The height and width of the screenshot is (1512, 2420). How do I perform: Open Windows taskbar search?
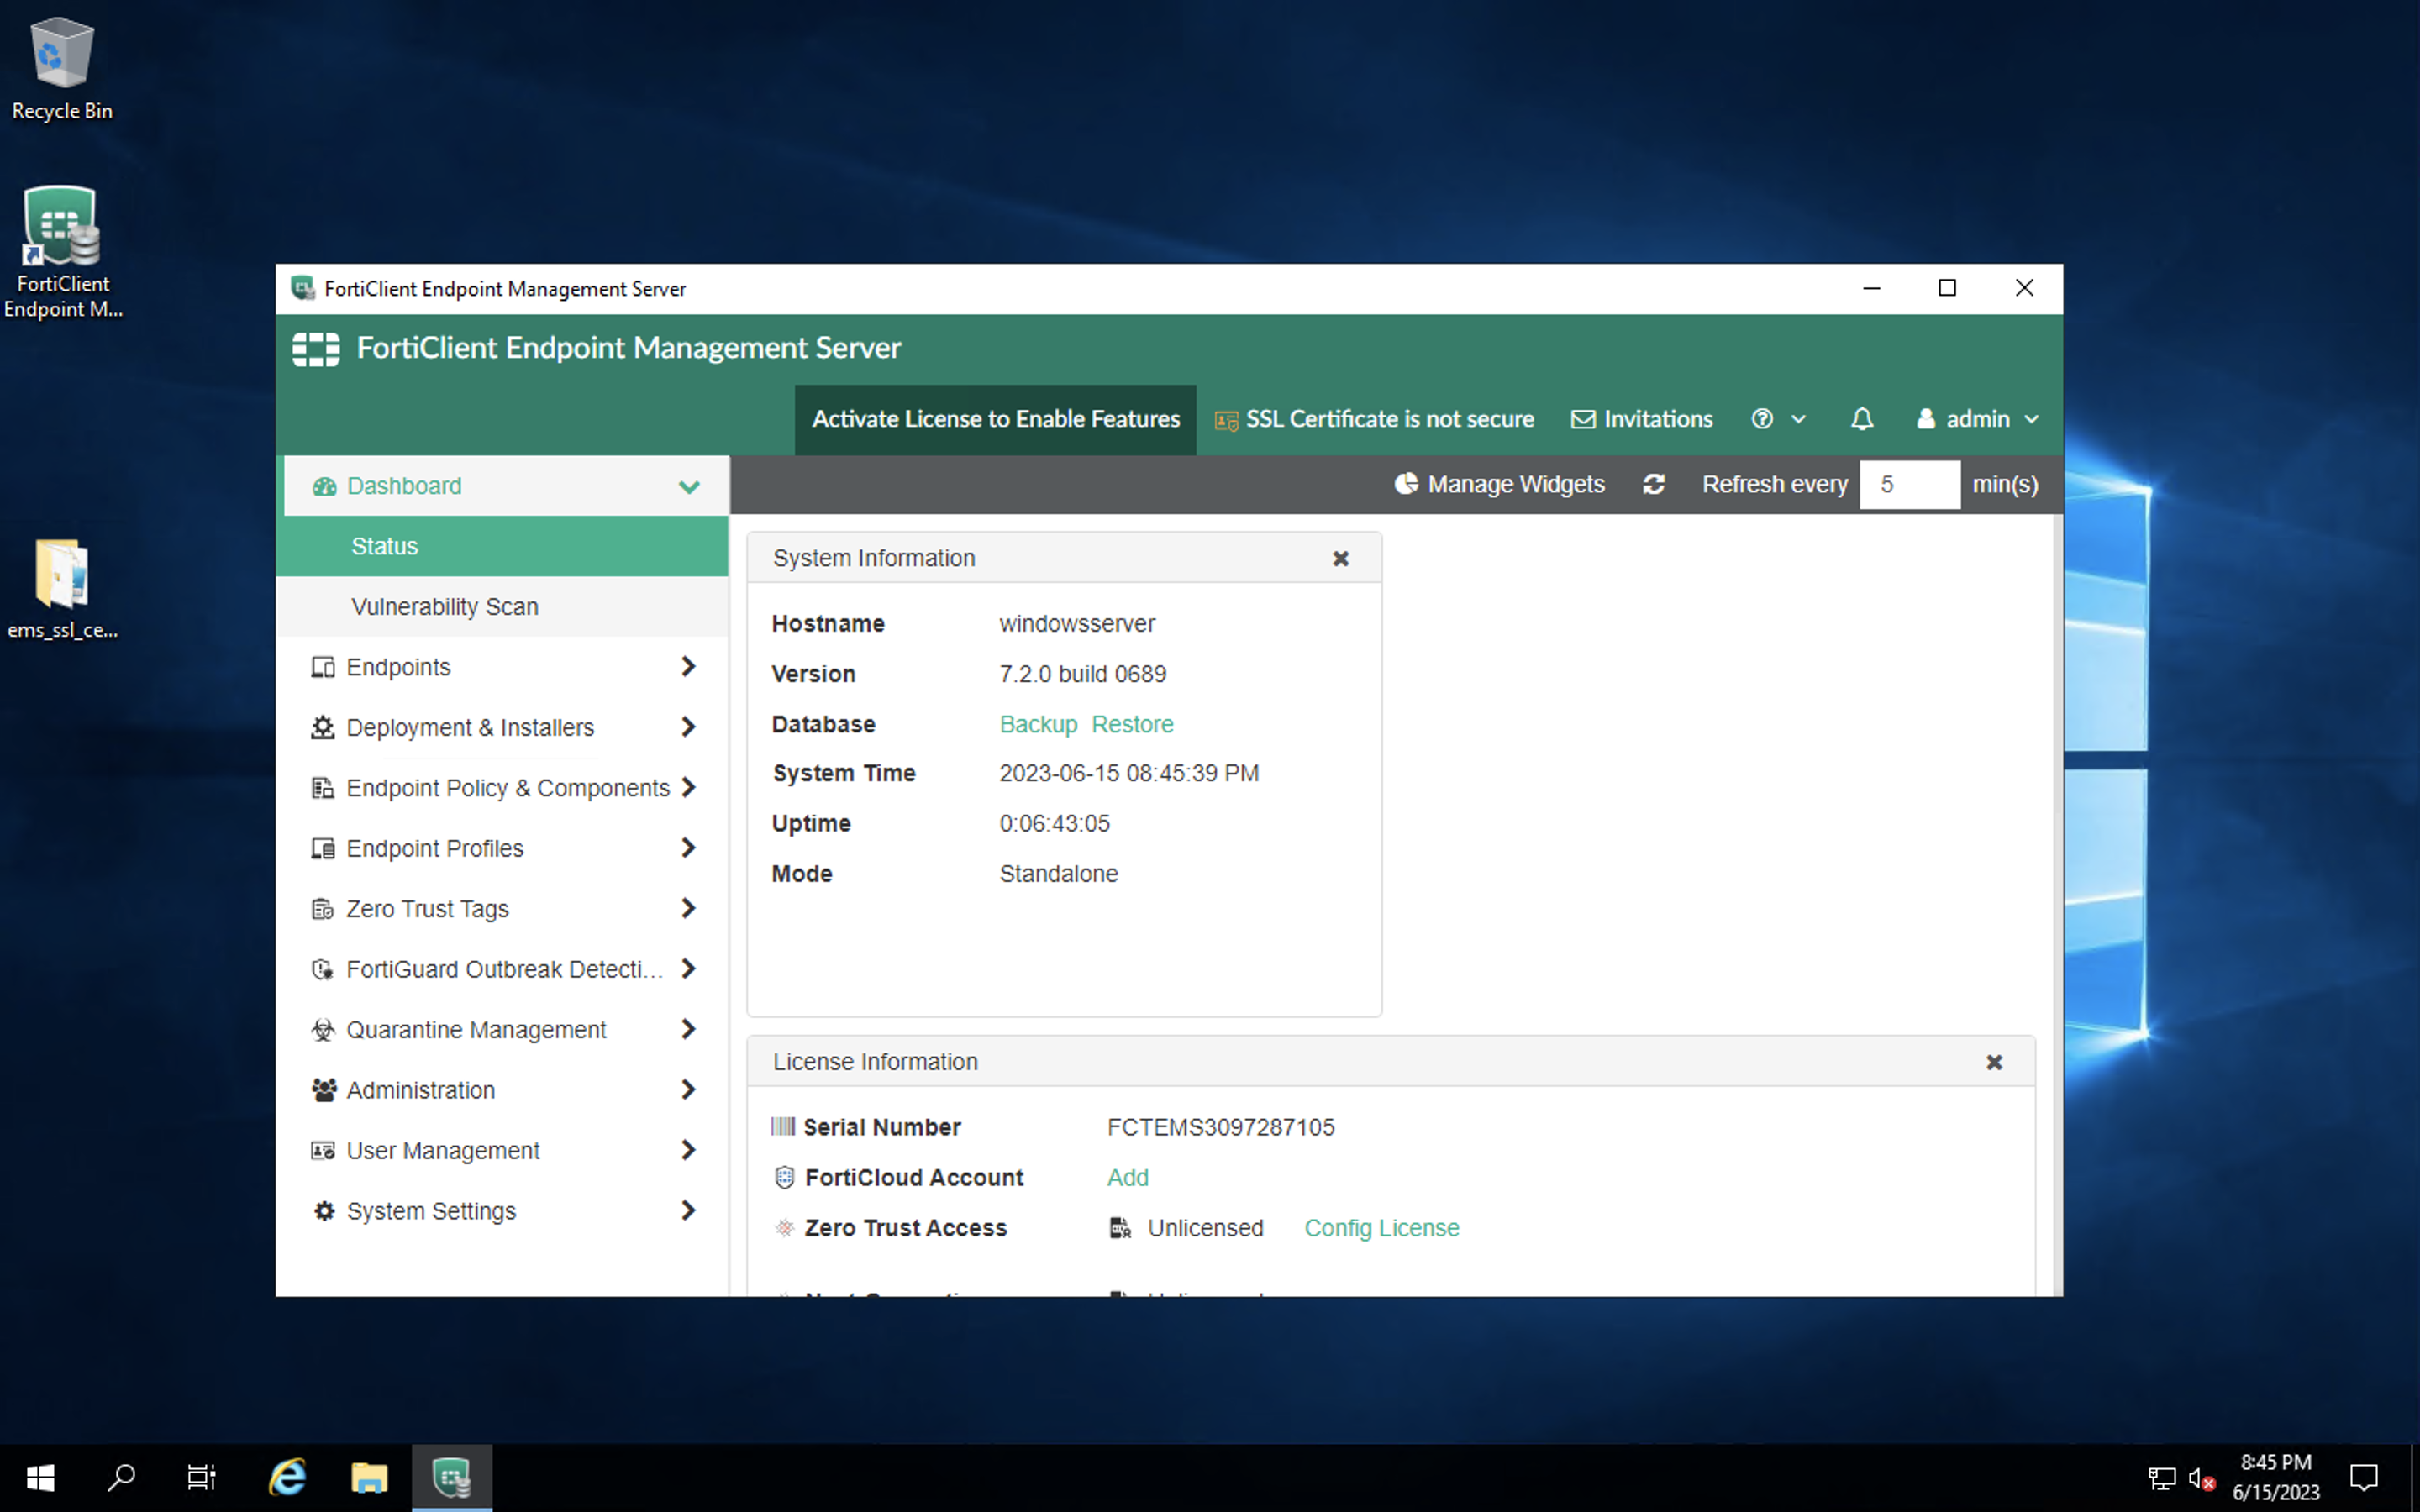point(121,1477)
